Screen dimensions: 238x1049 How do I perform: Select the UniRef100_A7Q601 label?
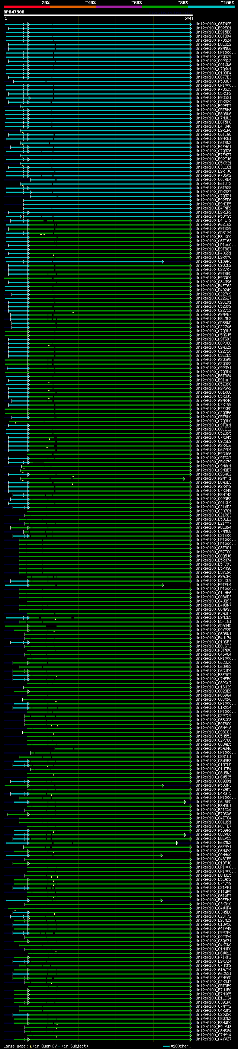point(213,69)
